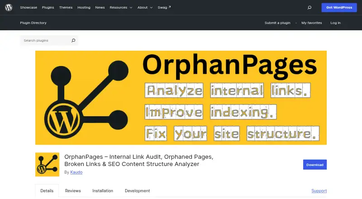The width and height of the screenshot is (362, 199).
Task: Open Submit a plugin link
Action: tap(277, 23)
